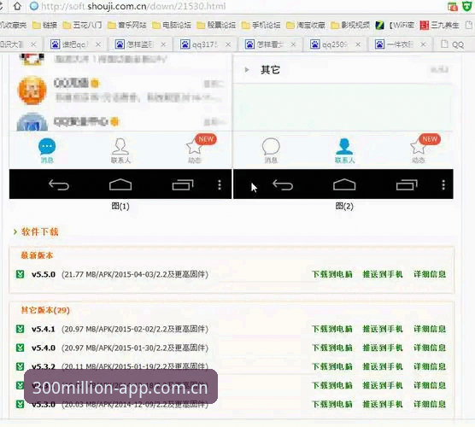Click green download icon for v5.5.0
Image resolution: width=475 pixels, height=427 pixels.
point(20,274)
